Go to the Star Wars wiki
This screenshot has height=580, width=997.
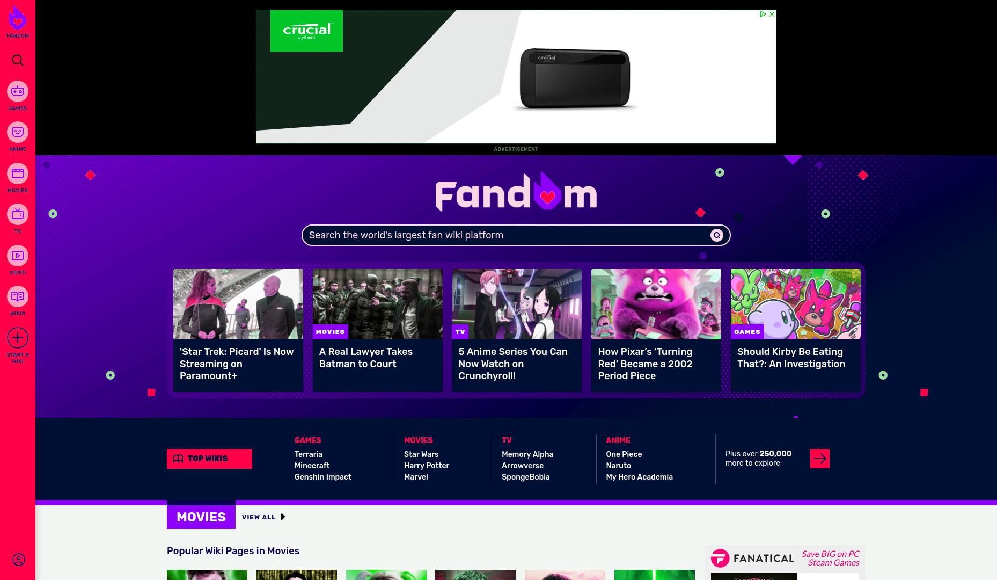tap(421, 454)
